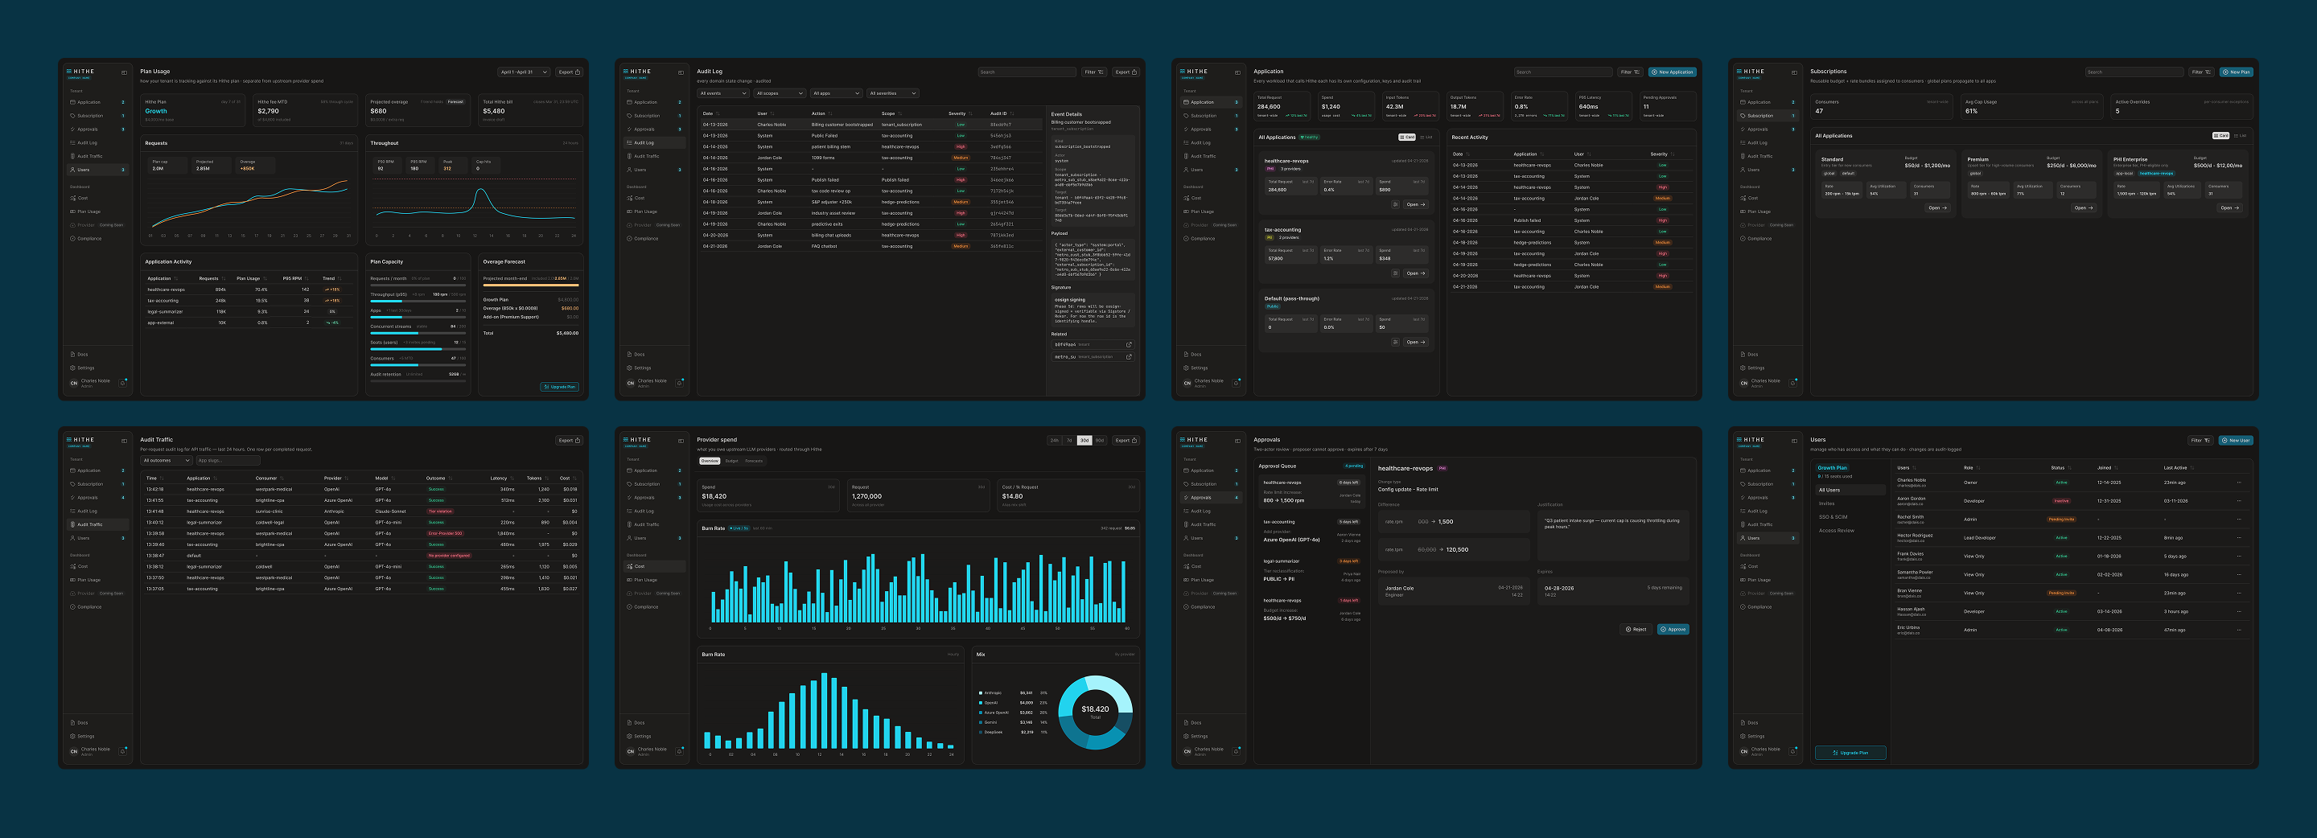Click settings-sliders icon on healthcare-revops card

(1395, 204)
